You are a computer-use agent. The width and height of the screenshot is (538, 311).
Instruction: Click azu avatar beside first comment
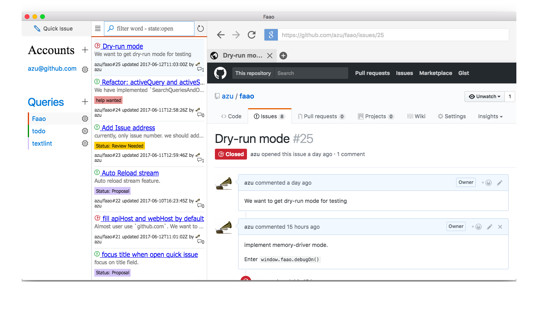click(x=224, y=184)
